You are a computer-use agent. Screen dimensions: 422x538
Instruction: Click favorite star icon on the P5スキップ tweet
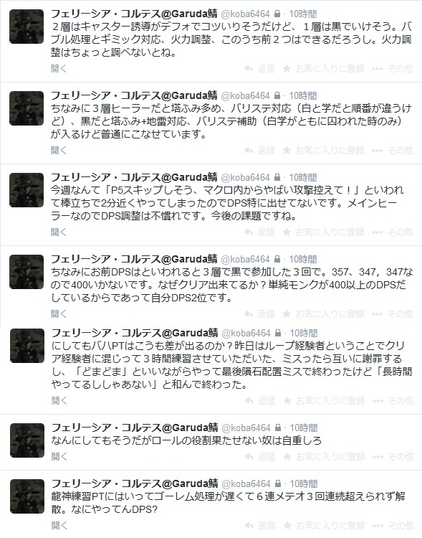[287, 232]
